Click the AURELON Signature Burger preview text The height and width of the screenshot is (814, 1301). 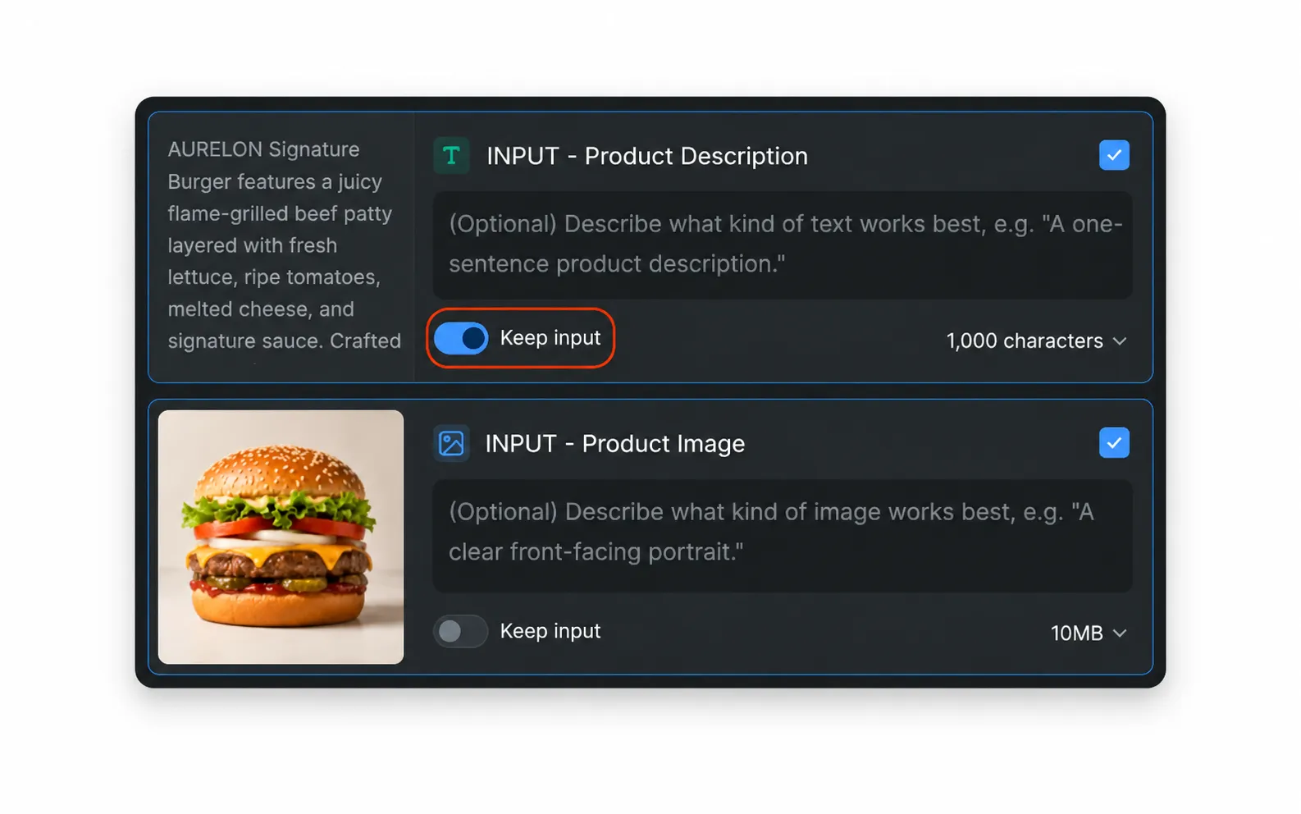(x=284, y=245)
